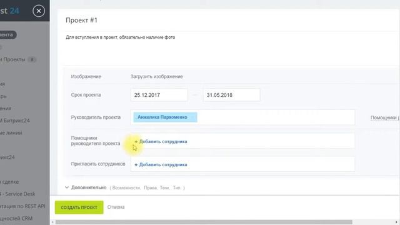Click the '24' portal logo in header
This screenshot has height=225, width=400.
pos(14,11)
